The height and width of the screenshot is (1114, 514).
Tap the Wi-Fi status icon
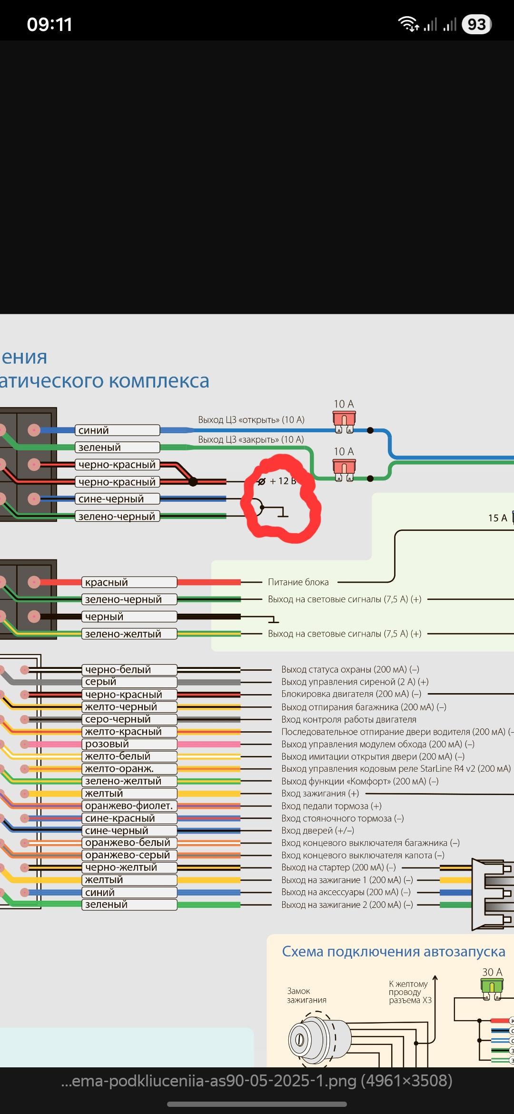click(x=408, y=24)
